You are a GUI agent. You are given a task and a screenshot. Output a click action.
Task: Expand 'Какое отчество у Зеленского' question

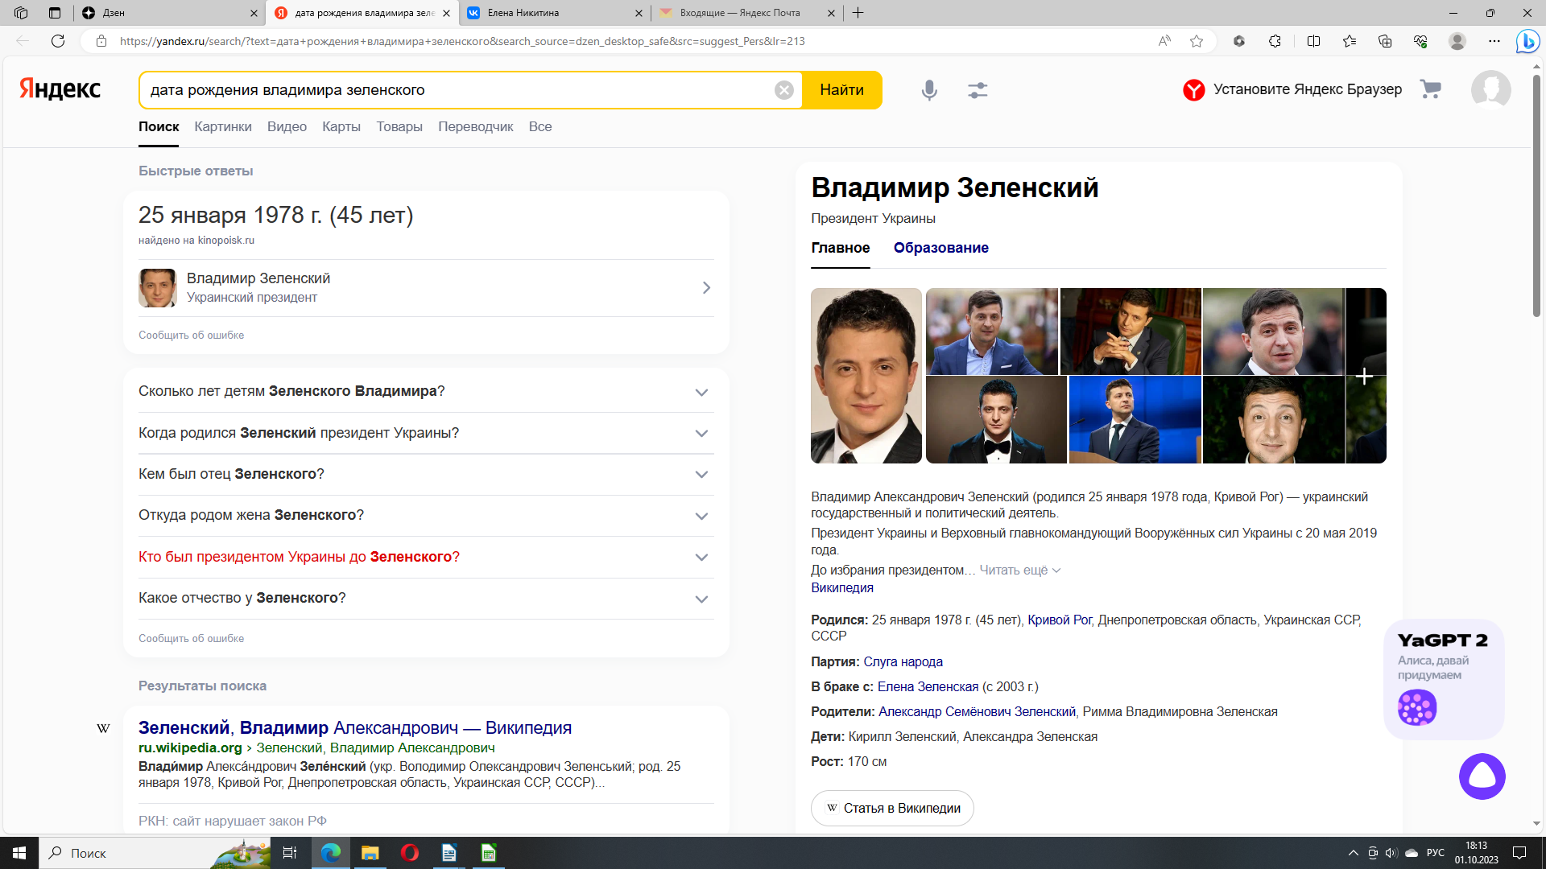pos(426,598)
